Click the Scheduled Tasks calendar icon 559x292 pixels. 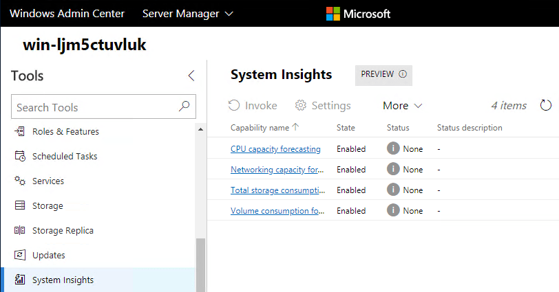tap(19, 156)
